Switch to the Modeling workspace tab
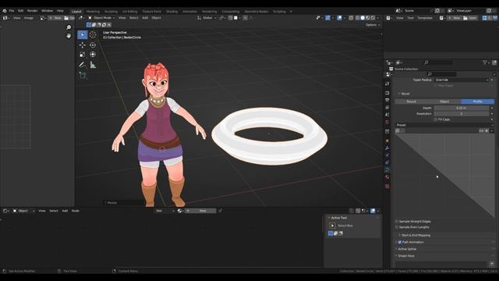 (x=93, y=12)
